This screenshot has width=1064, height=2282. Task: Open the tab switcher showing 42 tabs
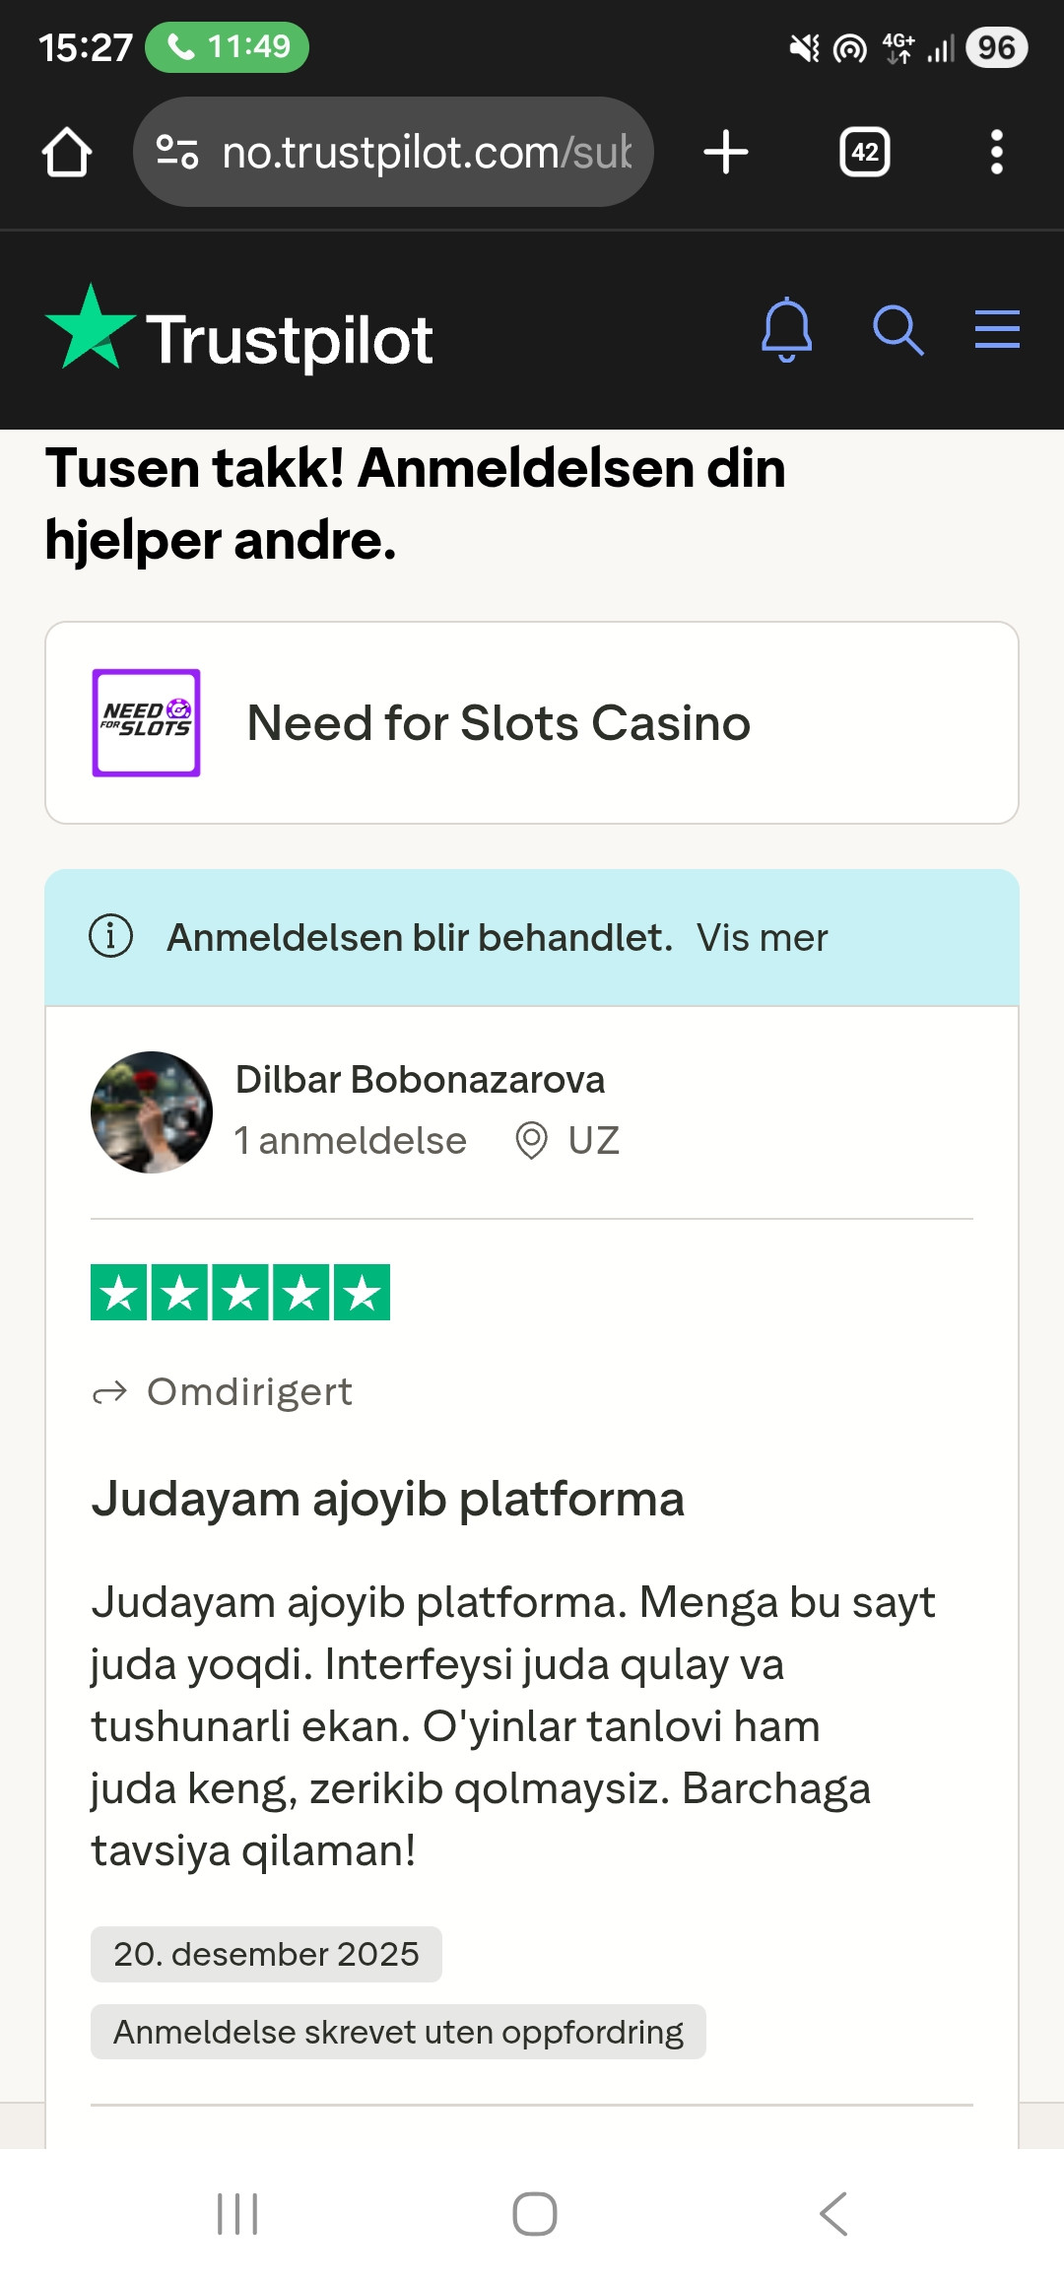(x=865, y=152)
